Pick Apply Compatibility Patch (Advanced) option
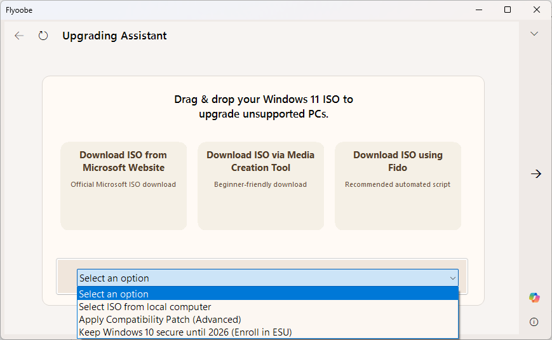The height and width of the screenshot is (340, 552). [160, 320]
